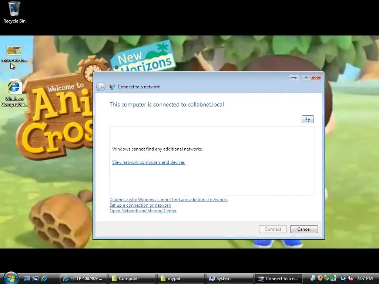Click Switch Between Windows in Quick Launch
This screenshot has height=284, width=379.
[x=36, y=278]
